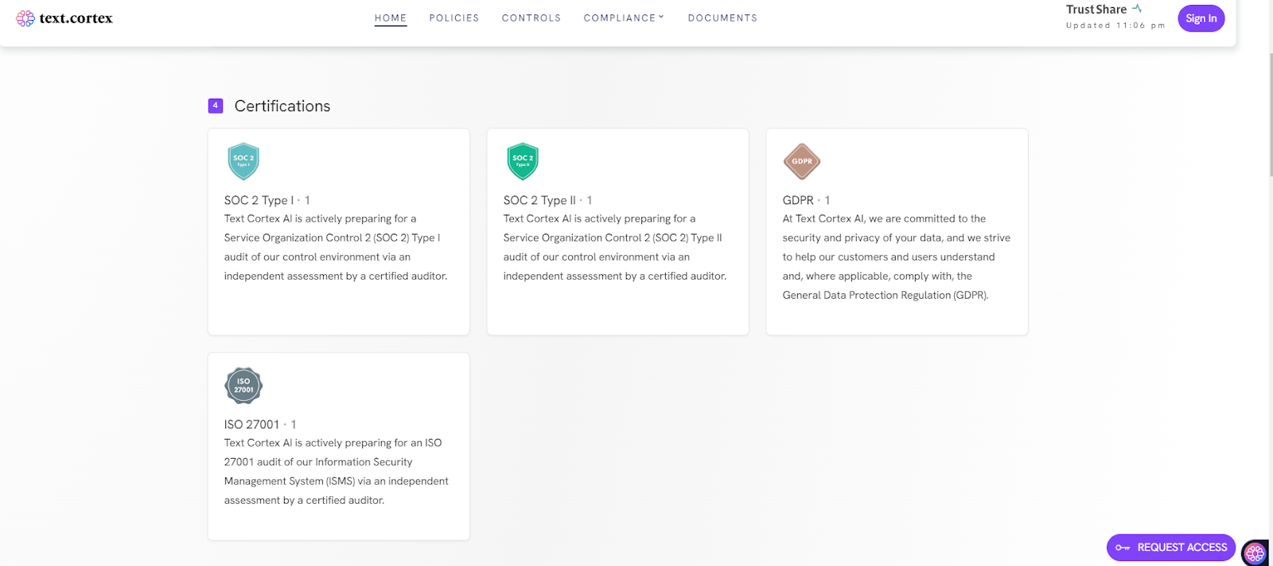Go to the Home tab
1273x566 pixels.
391,18
